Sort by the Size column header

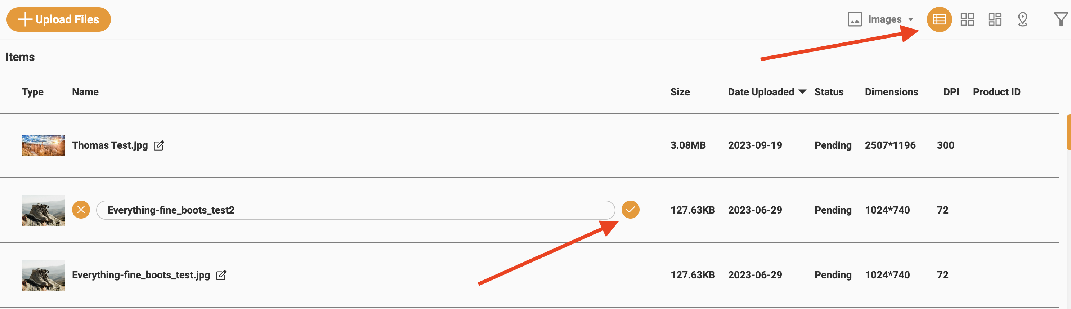680,92
